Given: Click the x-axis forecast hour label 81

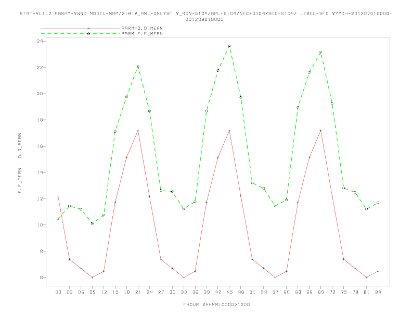Looking at the screenshot, I should tap(367, 292).
